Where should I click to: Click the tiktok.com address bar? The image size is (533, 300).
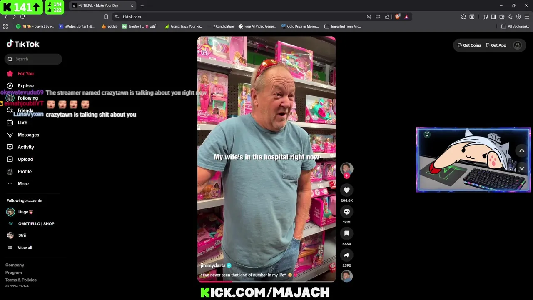(242, 17)
